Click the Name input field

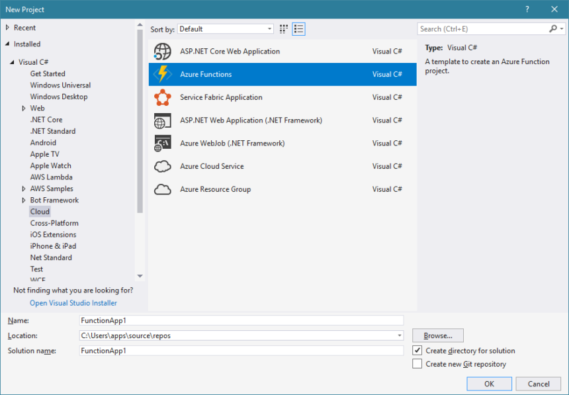[x=241, y=320]
